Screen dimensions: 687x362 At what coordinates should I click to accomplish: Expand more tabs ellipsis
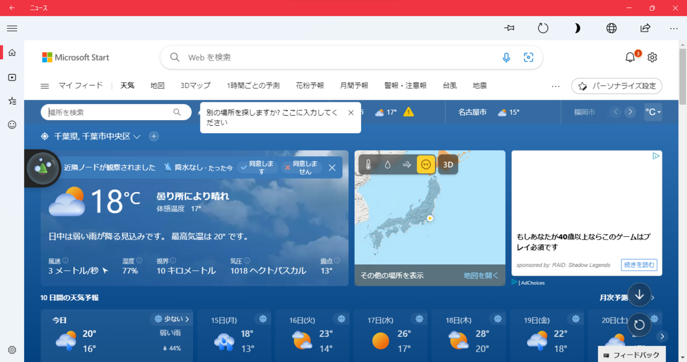pyautogui.click(x=555, y=86)
